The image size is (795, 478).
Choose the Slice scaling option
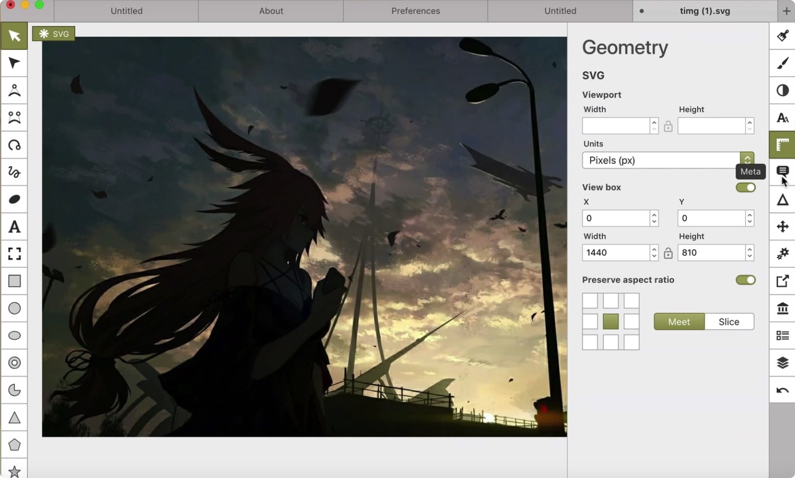click(x=729, y=322)
